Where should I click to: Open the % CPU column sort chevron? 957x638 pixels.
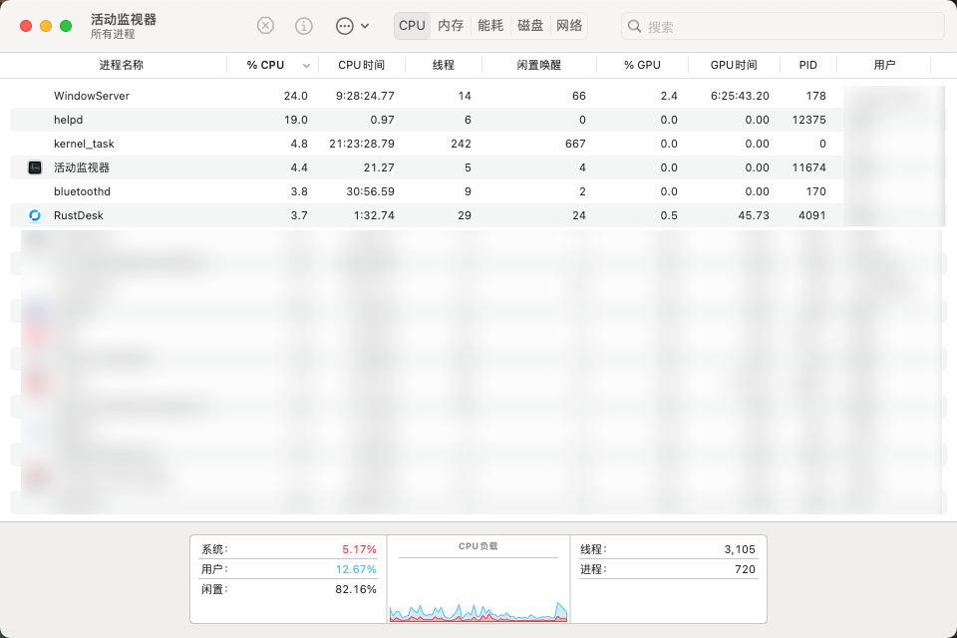tap(305, 64)
